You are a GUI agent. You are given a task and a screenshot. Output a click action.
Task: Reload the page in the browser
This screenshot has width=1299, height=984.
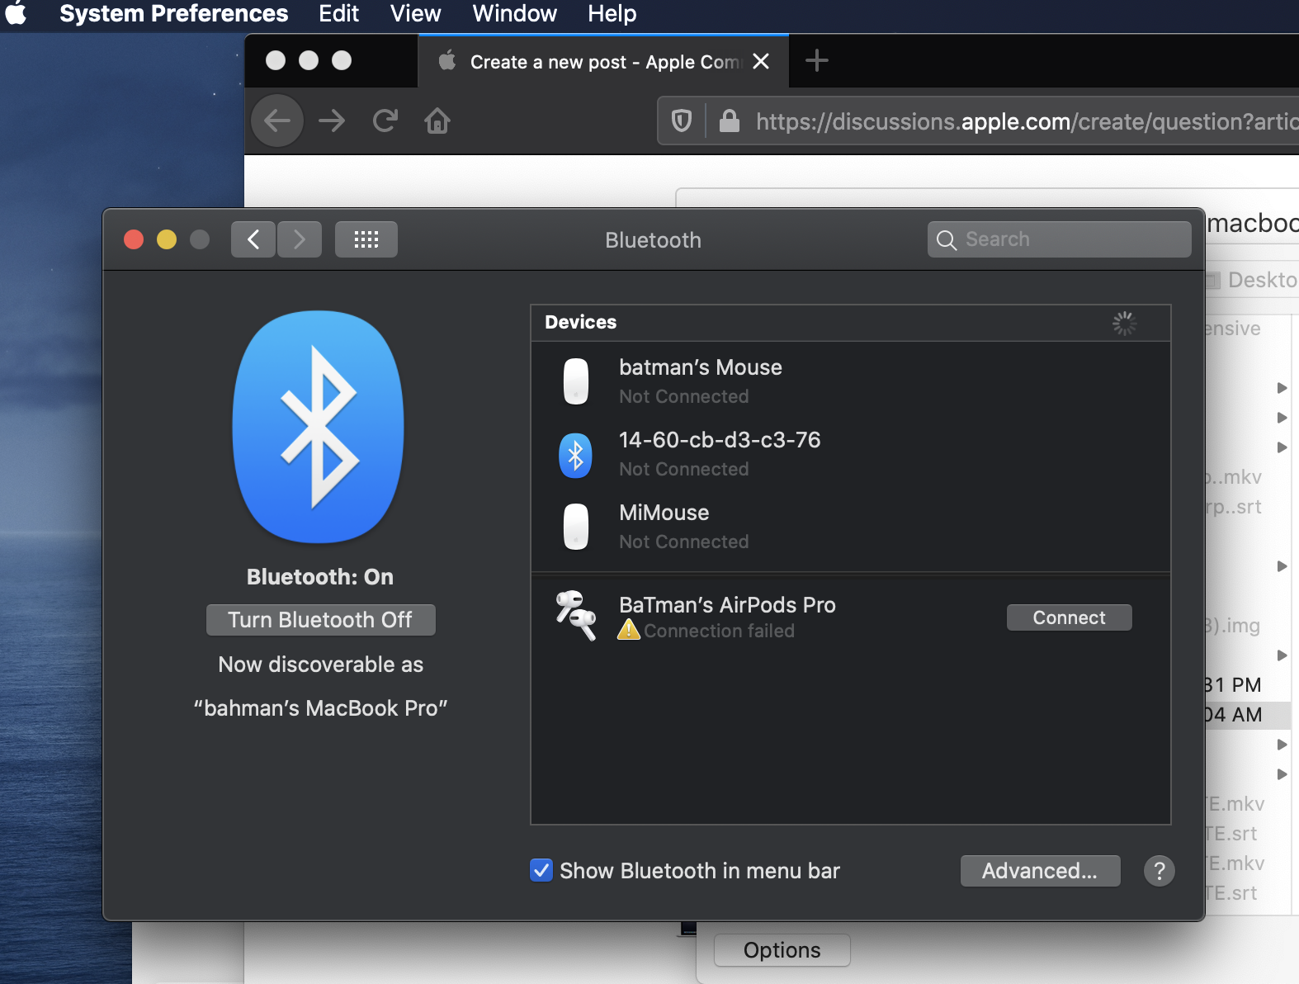coord(385,121)
